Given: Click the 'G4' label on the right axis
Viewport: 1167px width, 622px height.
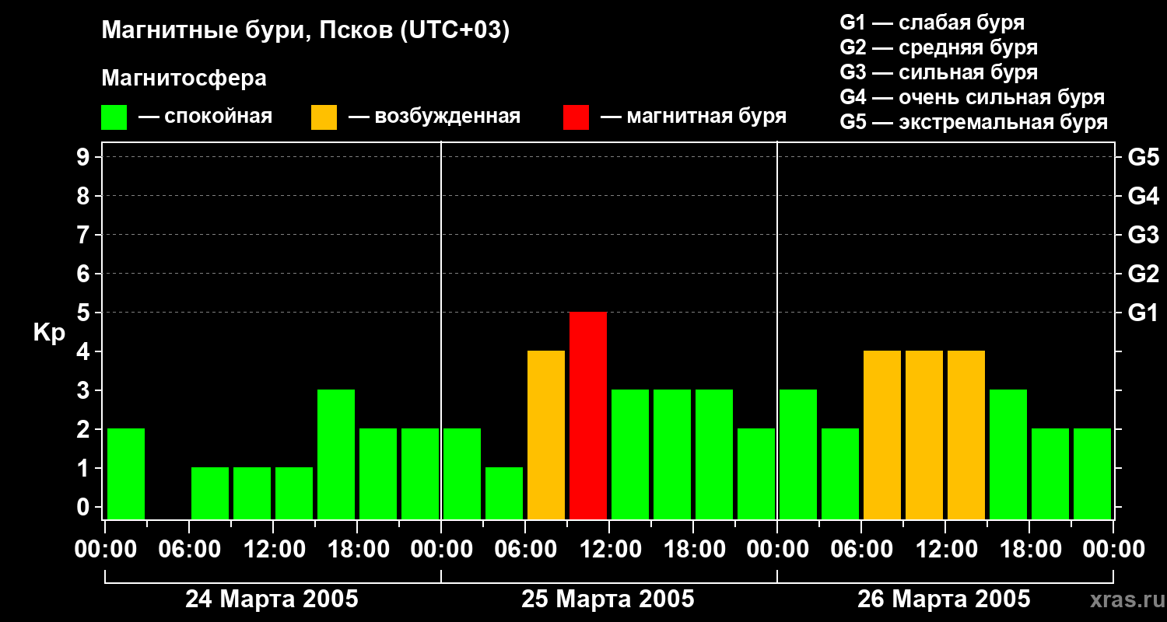Looking at the screenshot, I should (1143, 196).
